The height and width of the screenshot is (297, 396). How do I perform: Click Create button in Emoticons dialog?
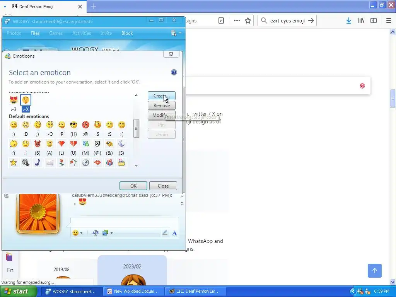point(161,96)
